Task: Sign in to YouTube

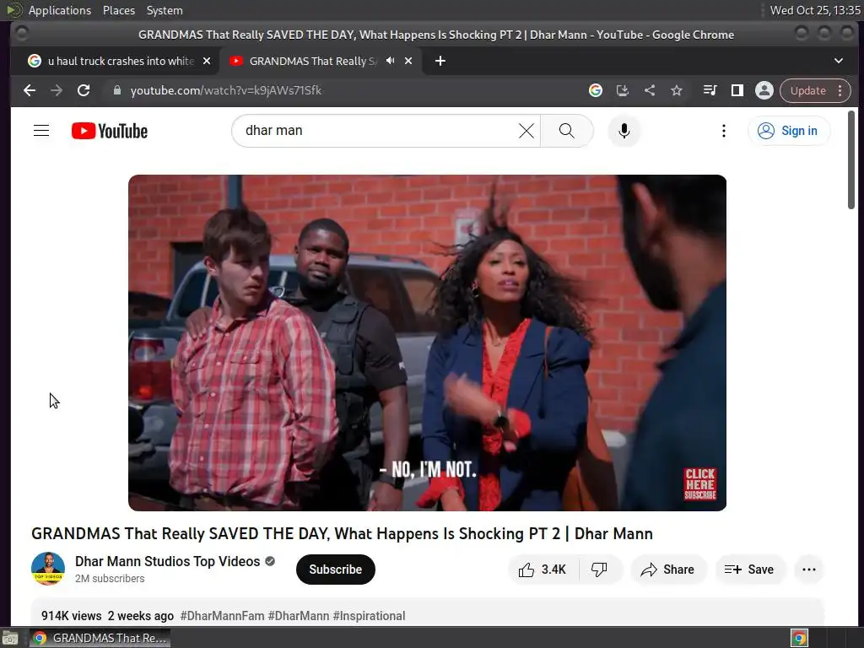Action: (789, 131)
